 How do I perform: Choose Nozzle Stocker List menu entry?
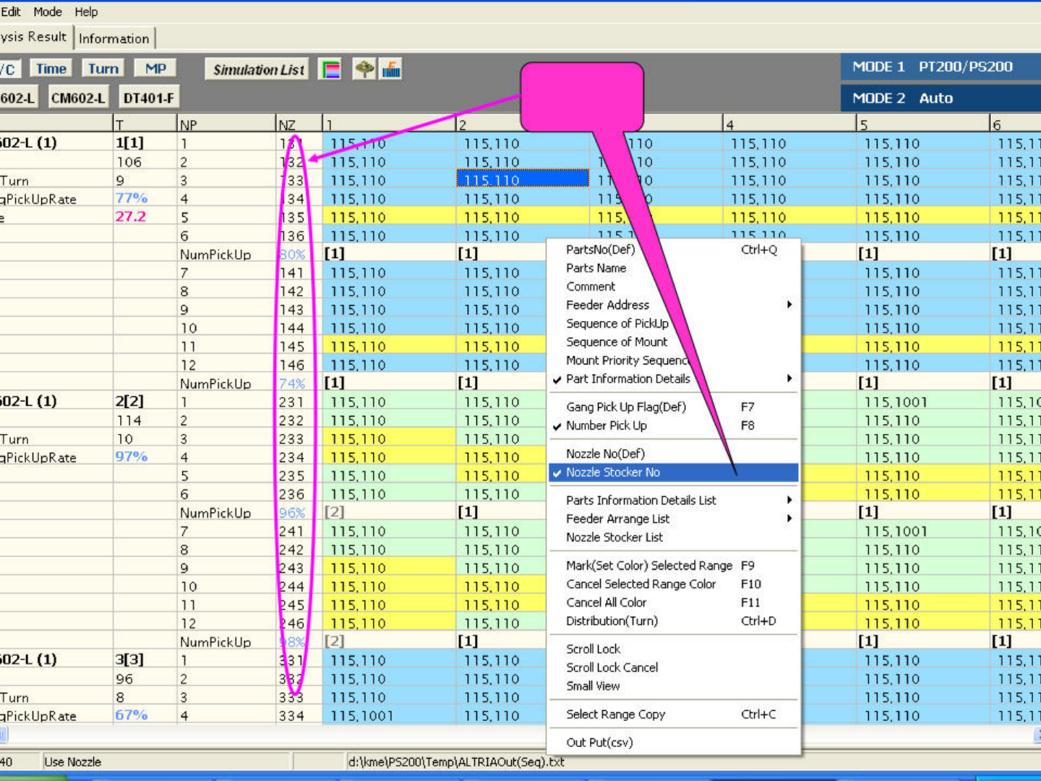pos(614,537)
